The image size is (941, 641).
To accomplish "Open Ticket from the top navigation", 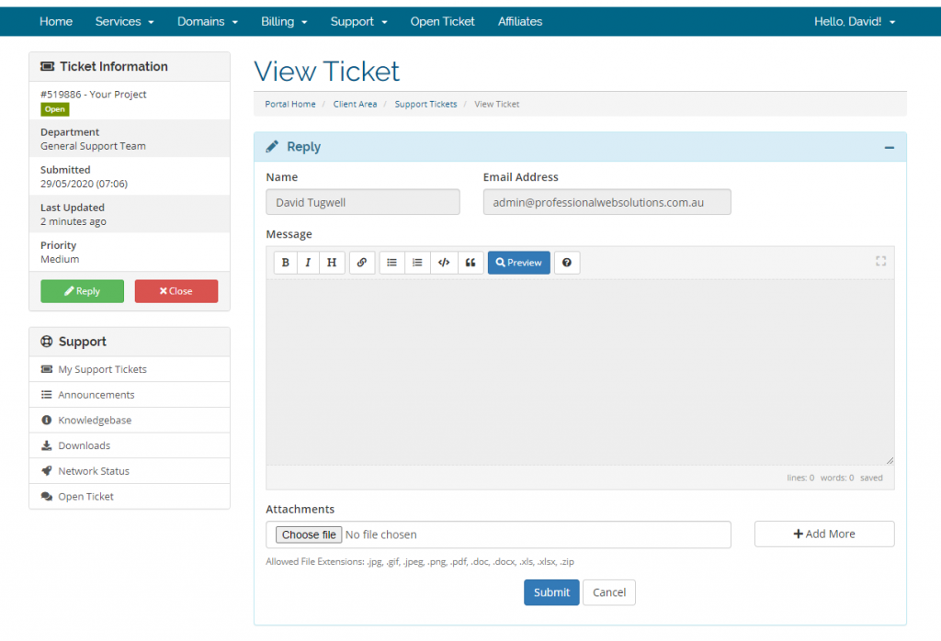I will tap(442, 22).
